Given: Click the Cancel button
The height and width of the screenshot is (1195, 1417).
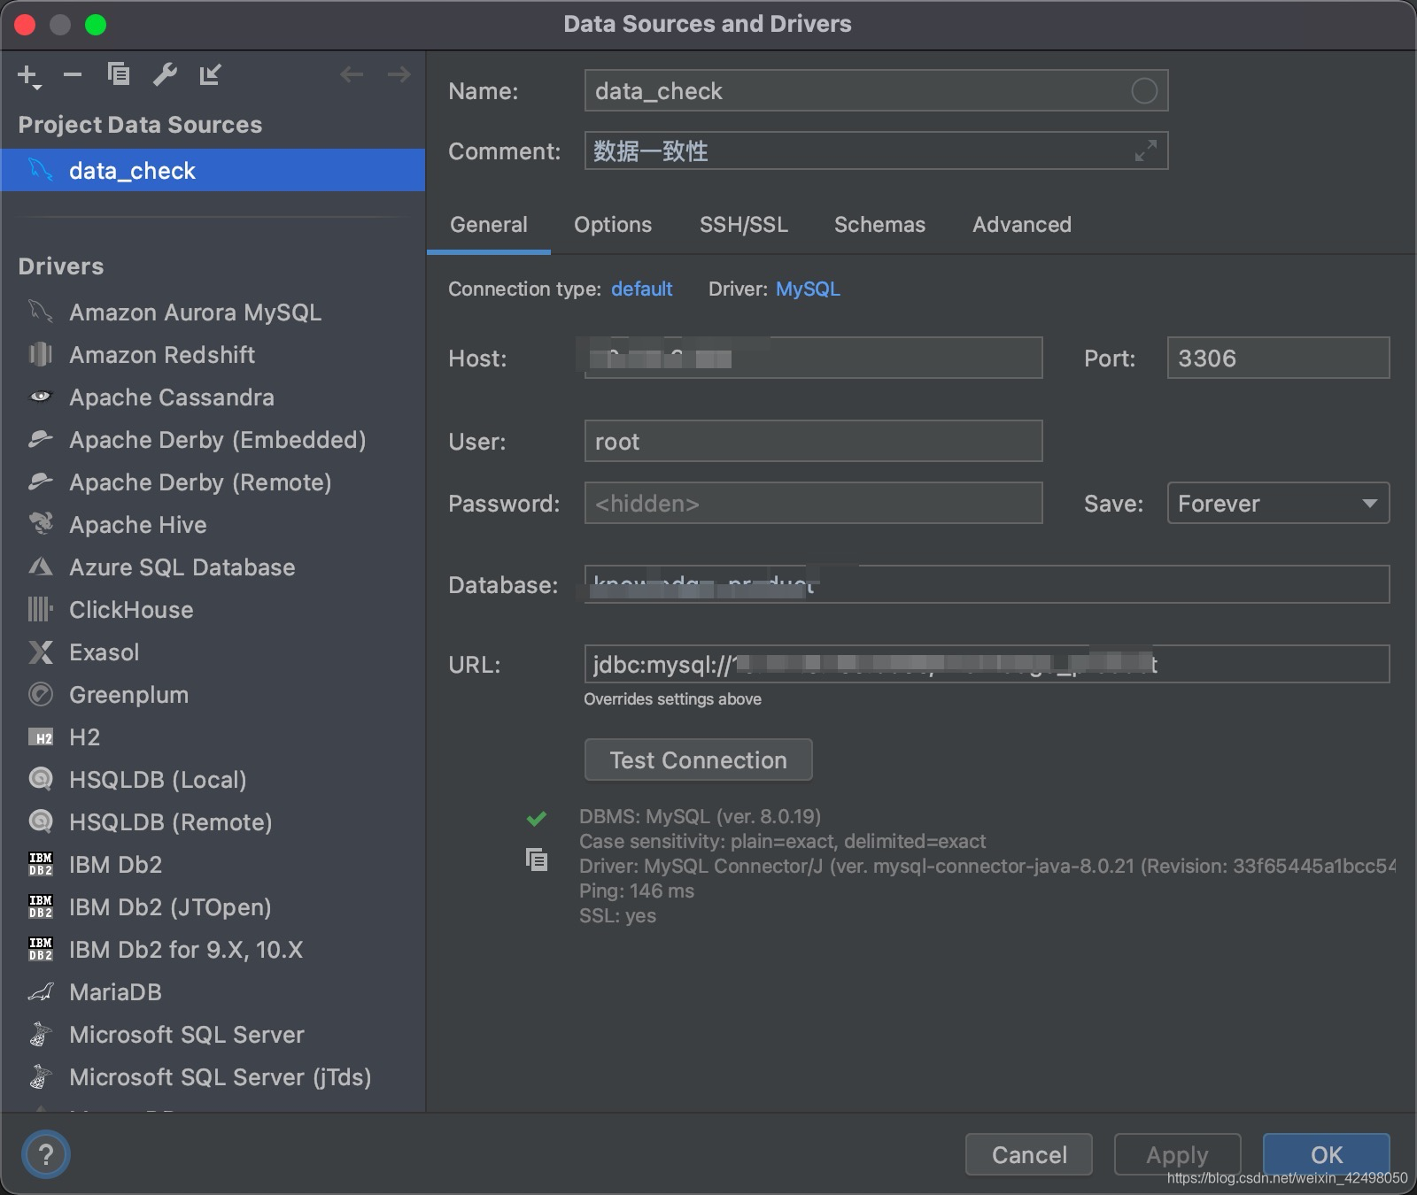Looking at the screenshot, I should pos(1029,1154).
